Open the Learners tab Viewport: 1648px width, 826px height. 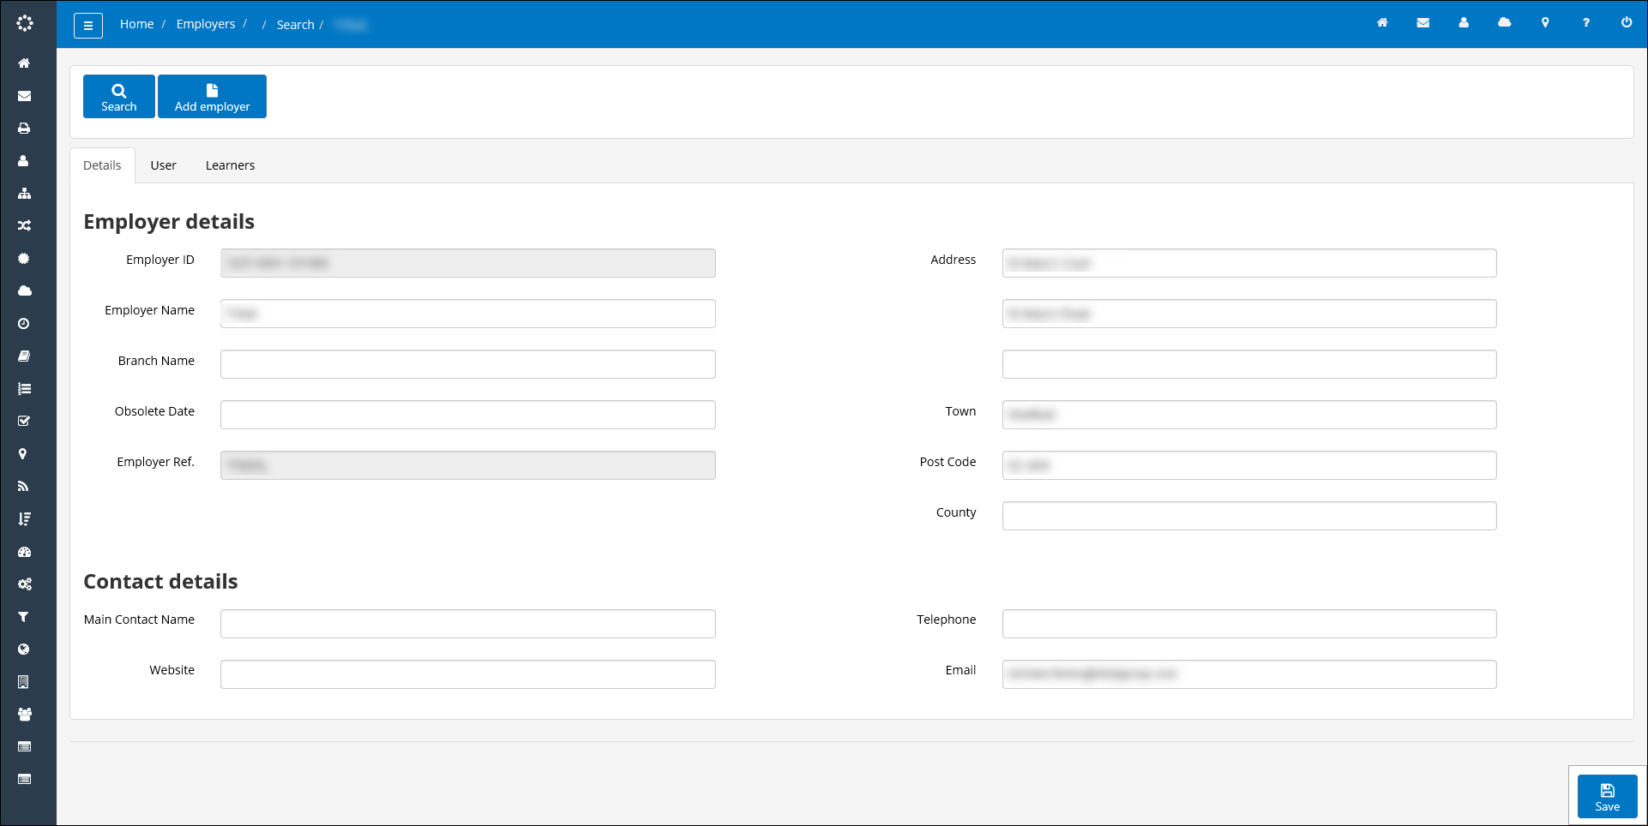230,165
